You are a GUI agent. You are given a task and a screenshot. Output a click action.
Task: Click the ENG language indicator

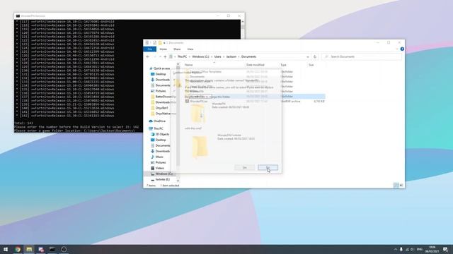pos(420,249)
